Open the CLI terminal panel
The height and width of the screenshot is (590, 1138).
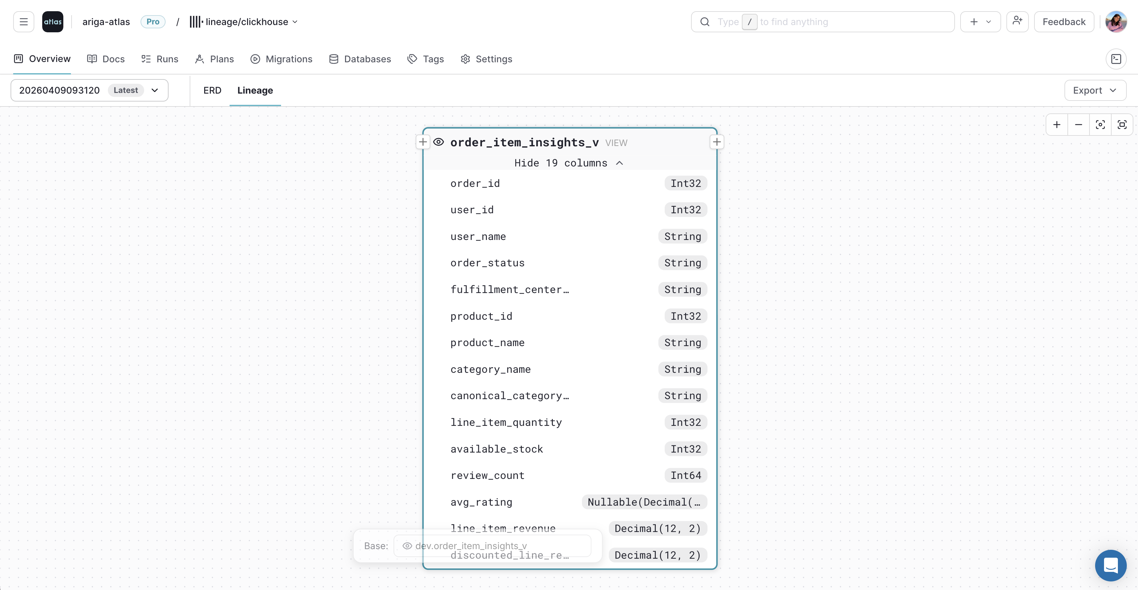[x=1116, y=59]
